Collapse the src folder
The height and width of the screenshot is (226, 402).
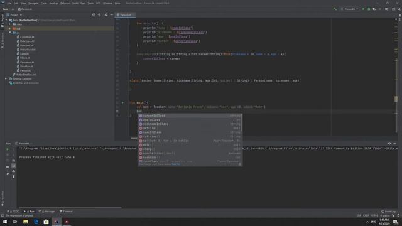[10, 33]
